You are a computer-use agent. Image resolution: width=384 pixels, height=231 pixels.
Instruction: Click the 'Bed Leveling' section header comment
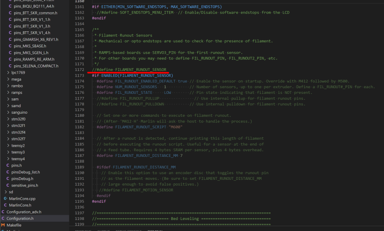tap(185, 219)
